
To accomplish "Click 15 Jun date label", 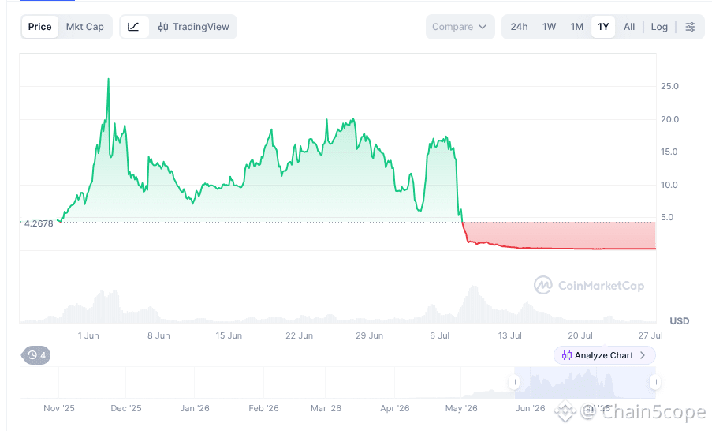I will click(229, 335).
